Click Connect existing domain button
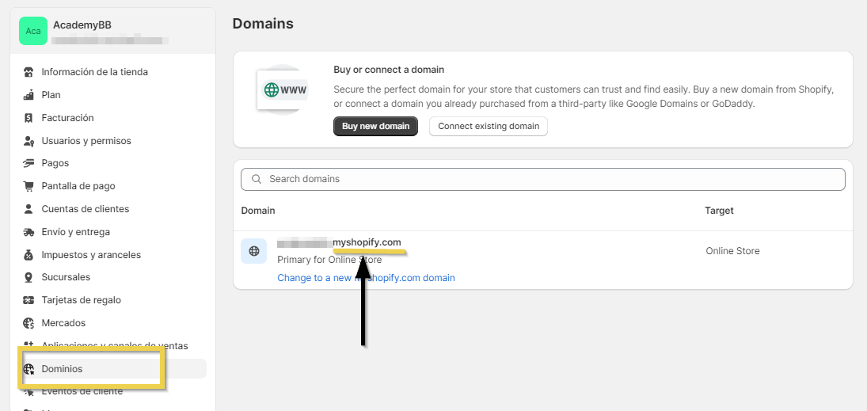This screenshot has width=867, height=411. pyautogui.click(x=488, y=126)
